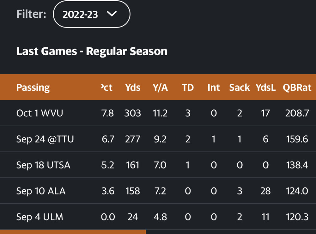The height and width of the screenshot is (234, 316).
Task: Click the 208.7 QB rating value
Action: pos(297,113)
